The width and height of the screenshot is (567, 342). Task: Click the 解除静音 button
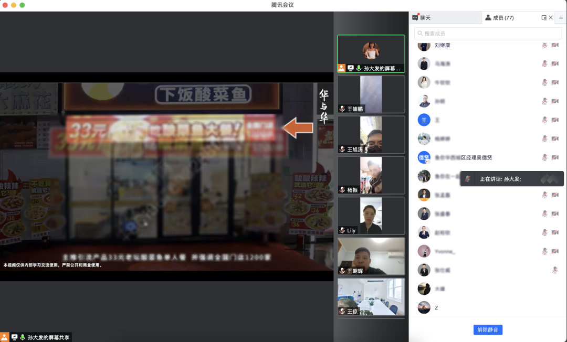pyautogui.click(x=488, y=330)
